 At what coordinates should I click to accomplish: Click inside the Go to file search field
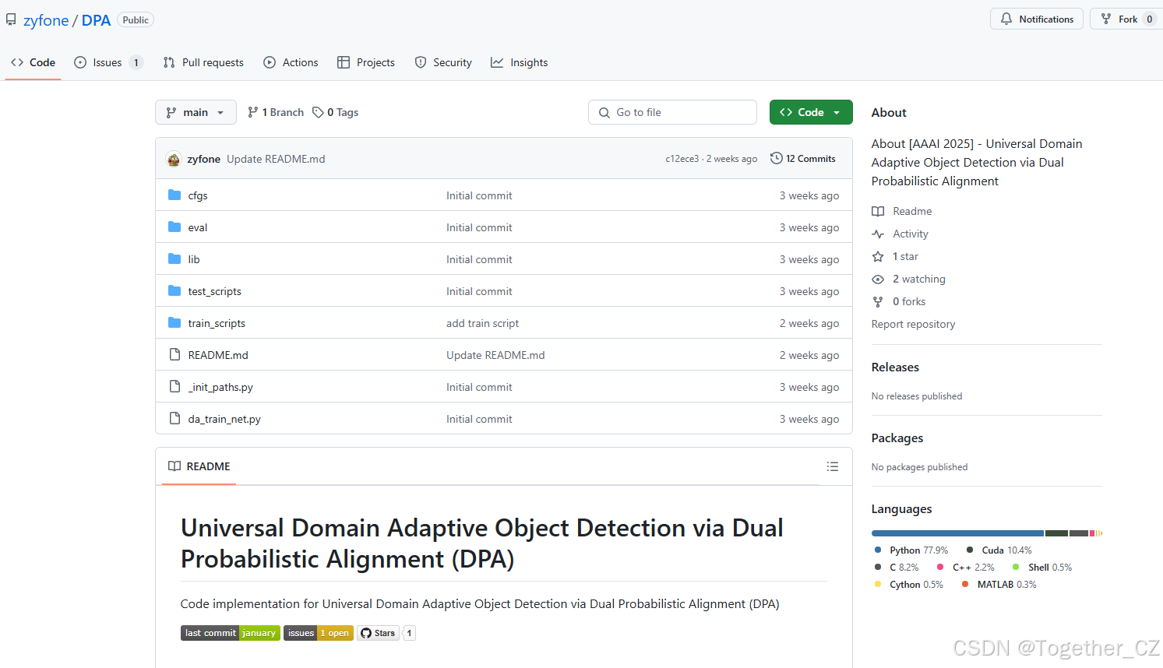tap(671, 112)
